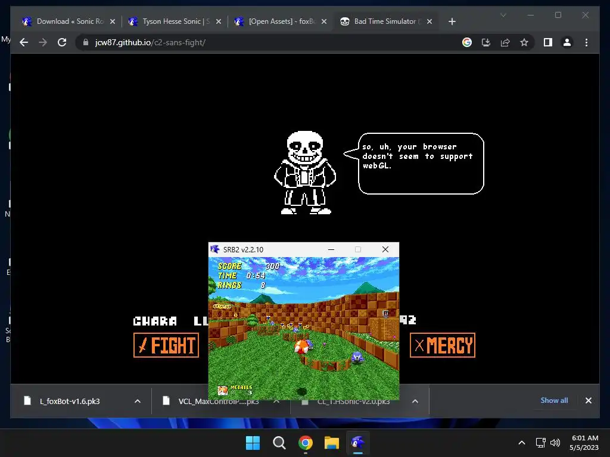
Task: Toggle the Chrome side panel
Action: click(x=548, y=42)
